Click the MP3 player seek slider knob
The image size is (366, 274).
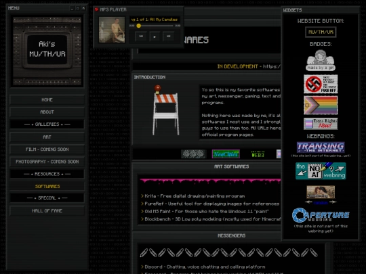point(139,26)
